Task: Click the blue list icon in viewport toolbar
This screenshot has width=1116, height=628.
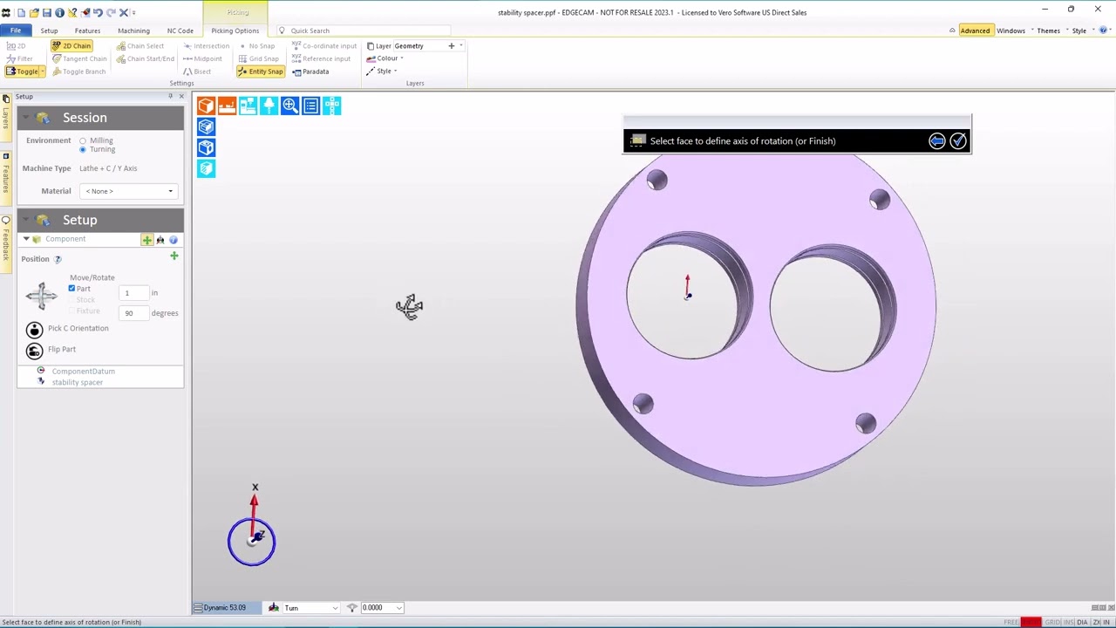Action: 310,106
